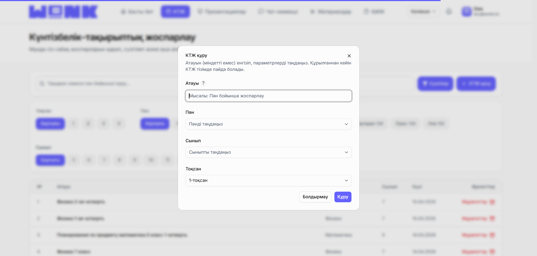Open the Пән subject dropdown

[x=268, y=124]
